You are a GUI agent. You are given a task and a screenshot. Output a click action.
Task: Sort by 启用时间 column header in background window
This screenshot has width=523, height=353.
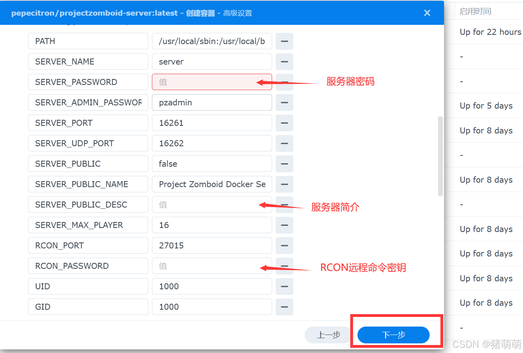pyautogui.click(x=475, y=11)
